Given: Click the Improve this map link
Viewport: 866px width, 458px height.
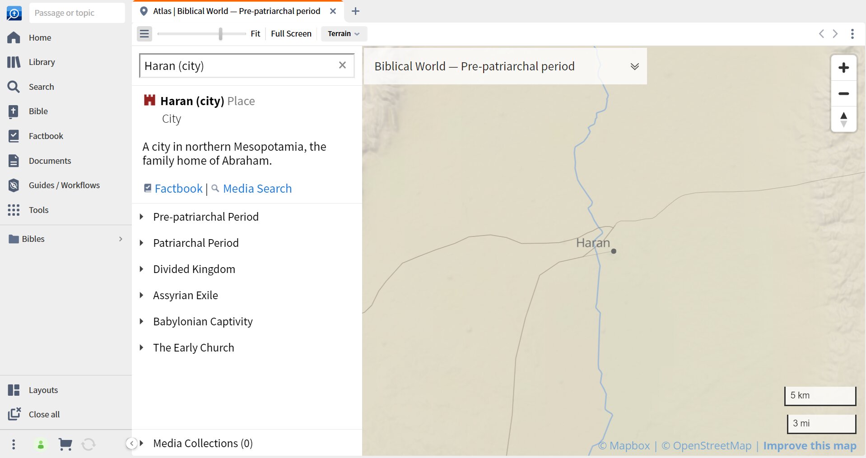Looking at the screenshot, I should coord(810,445).
